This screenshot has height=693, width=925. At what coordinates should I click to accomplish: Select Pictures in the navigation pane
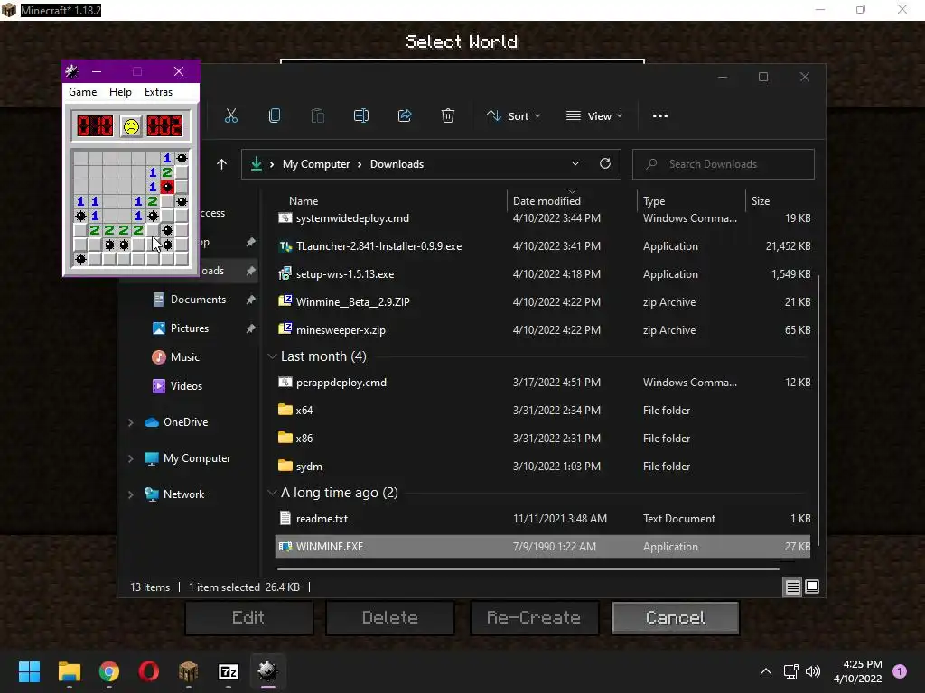pos(190,328)
